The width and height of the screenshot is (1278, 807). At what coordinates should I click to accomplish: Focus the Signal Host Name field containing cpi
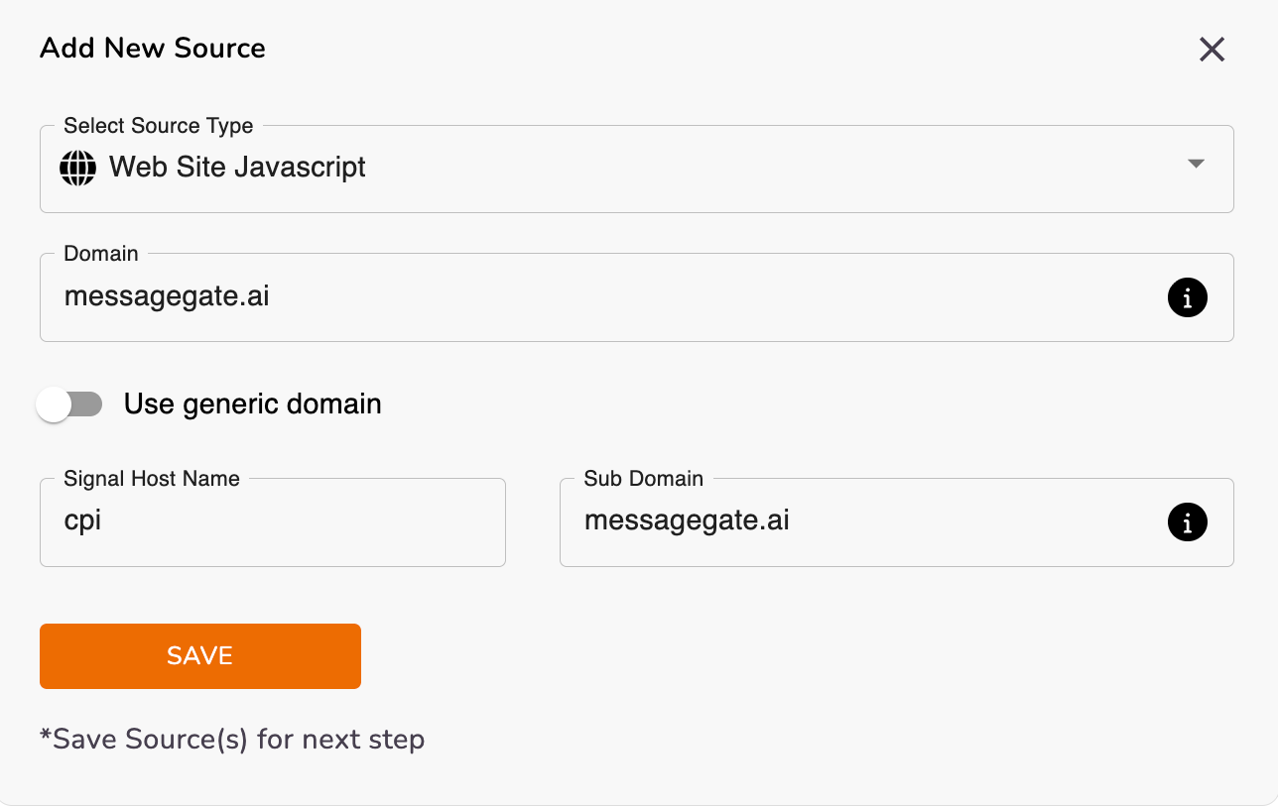(273, 522)
